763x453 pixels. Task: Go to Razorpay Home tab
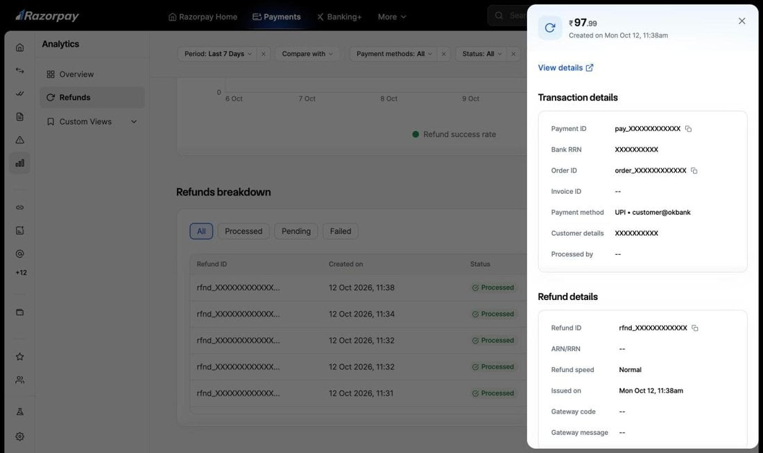click(203, 17)
